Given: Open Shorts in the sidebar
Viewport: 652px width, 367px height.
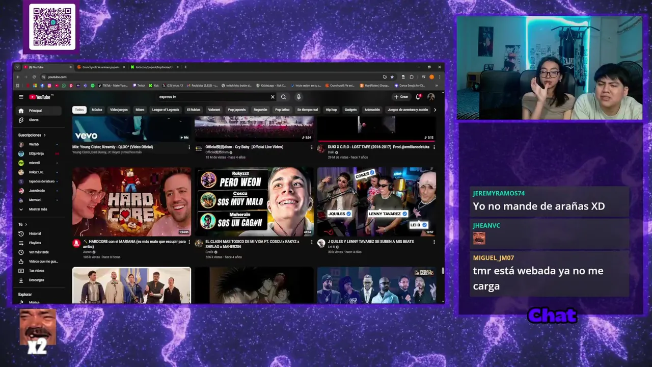Looking at the screenshot, I should pos(39,120).
